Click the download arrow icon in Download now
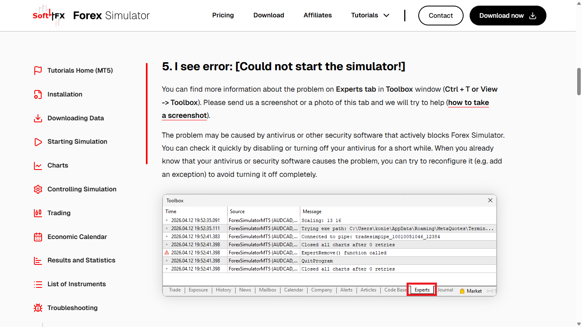 tap(533, 16)
